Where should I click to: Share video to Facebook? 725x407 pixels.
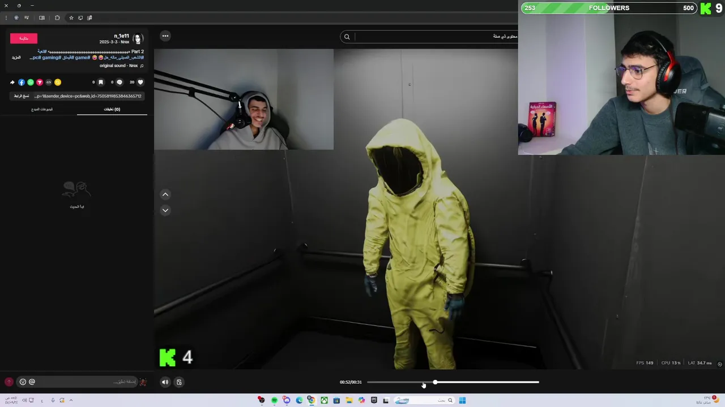(22, 82)
